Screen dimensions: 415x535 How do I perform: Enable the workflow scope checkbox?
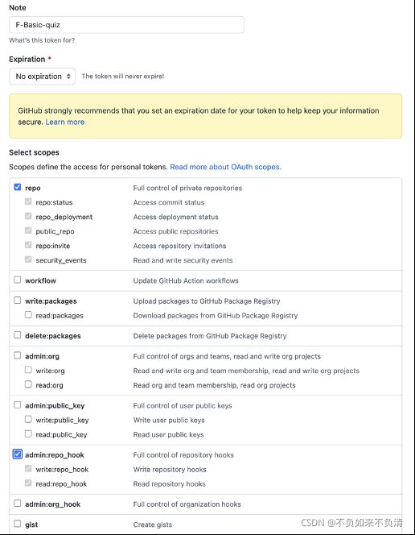[18, 280]
